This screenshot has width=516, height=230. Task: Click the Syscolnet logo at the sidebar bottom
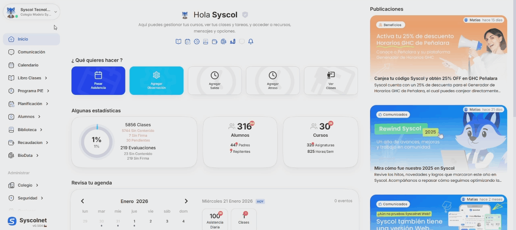pos(27,221)
